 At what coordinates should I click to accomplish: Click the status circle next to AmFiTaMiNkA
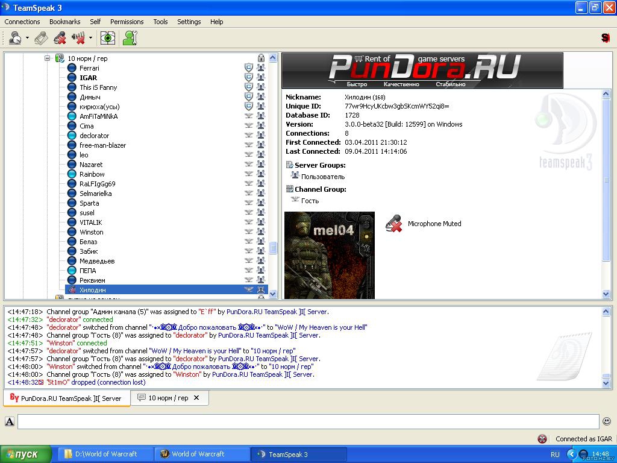[x=72, y=116]
